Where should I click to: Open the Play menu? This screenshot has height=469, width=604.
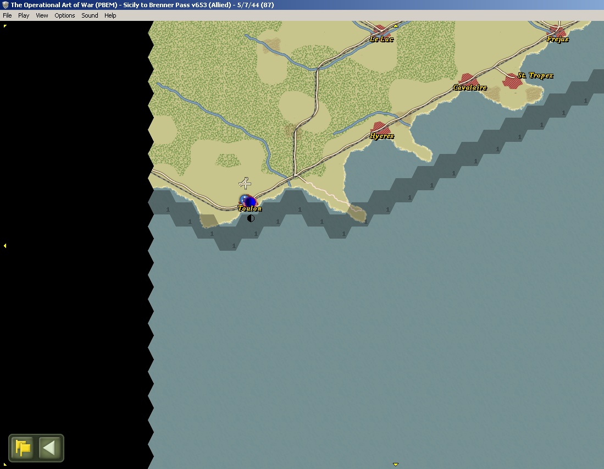pos(24,15)
